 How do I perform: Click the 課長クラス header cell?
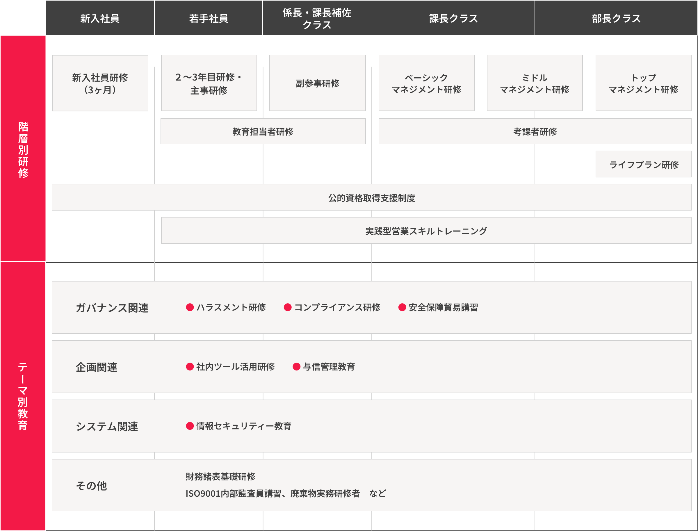(x=453, y=18)
